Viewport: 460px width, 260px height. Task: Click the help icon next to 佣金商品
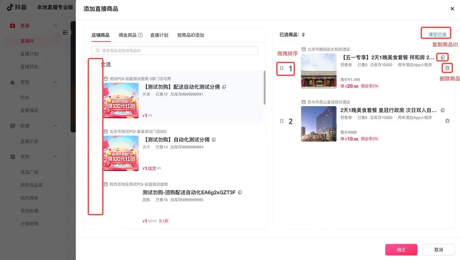[140, 35]
